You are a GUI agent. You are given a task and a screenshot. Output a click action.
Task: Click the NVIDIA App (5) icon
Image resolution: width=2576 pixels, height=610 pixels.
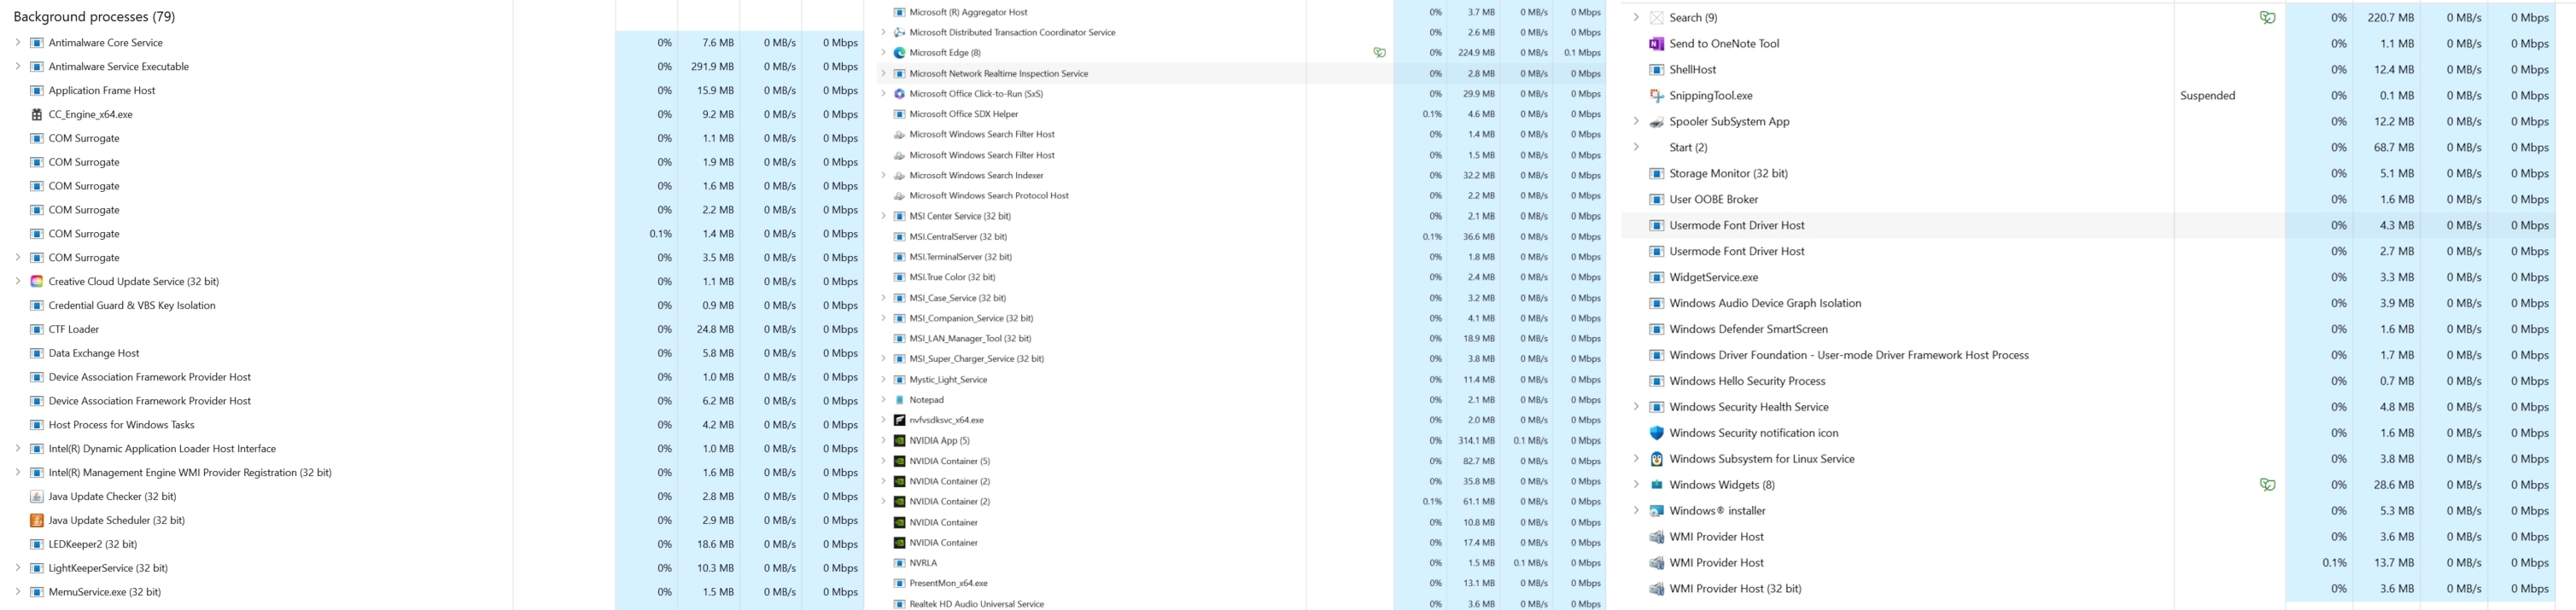pos(899,440)
